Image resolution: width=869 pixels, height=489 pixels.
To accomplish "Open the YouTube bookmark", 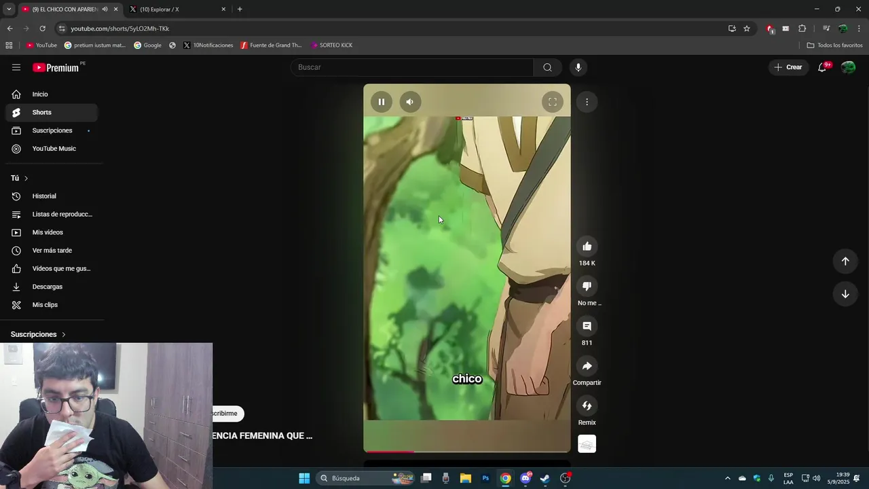I will pyautogui.click(x=41, y=46).
